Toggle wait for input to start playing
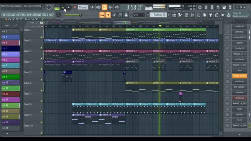251x141 pixels. 98,7
